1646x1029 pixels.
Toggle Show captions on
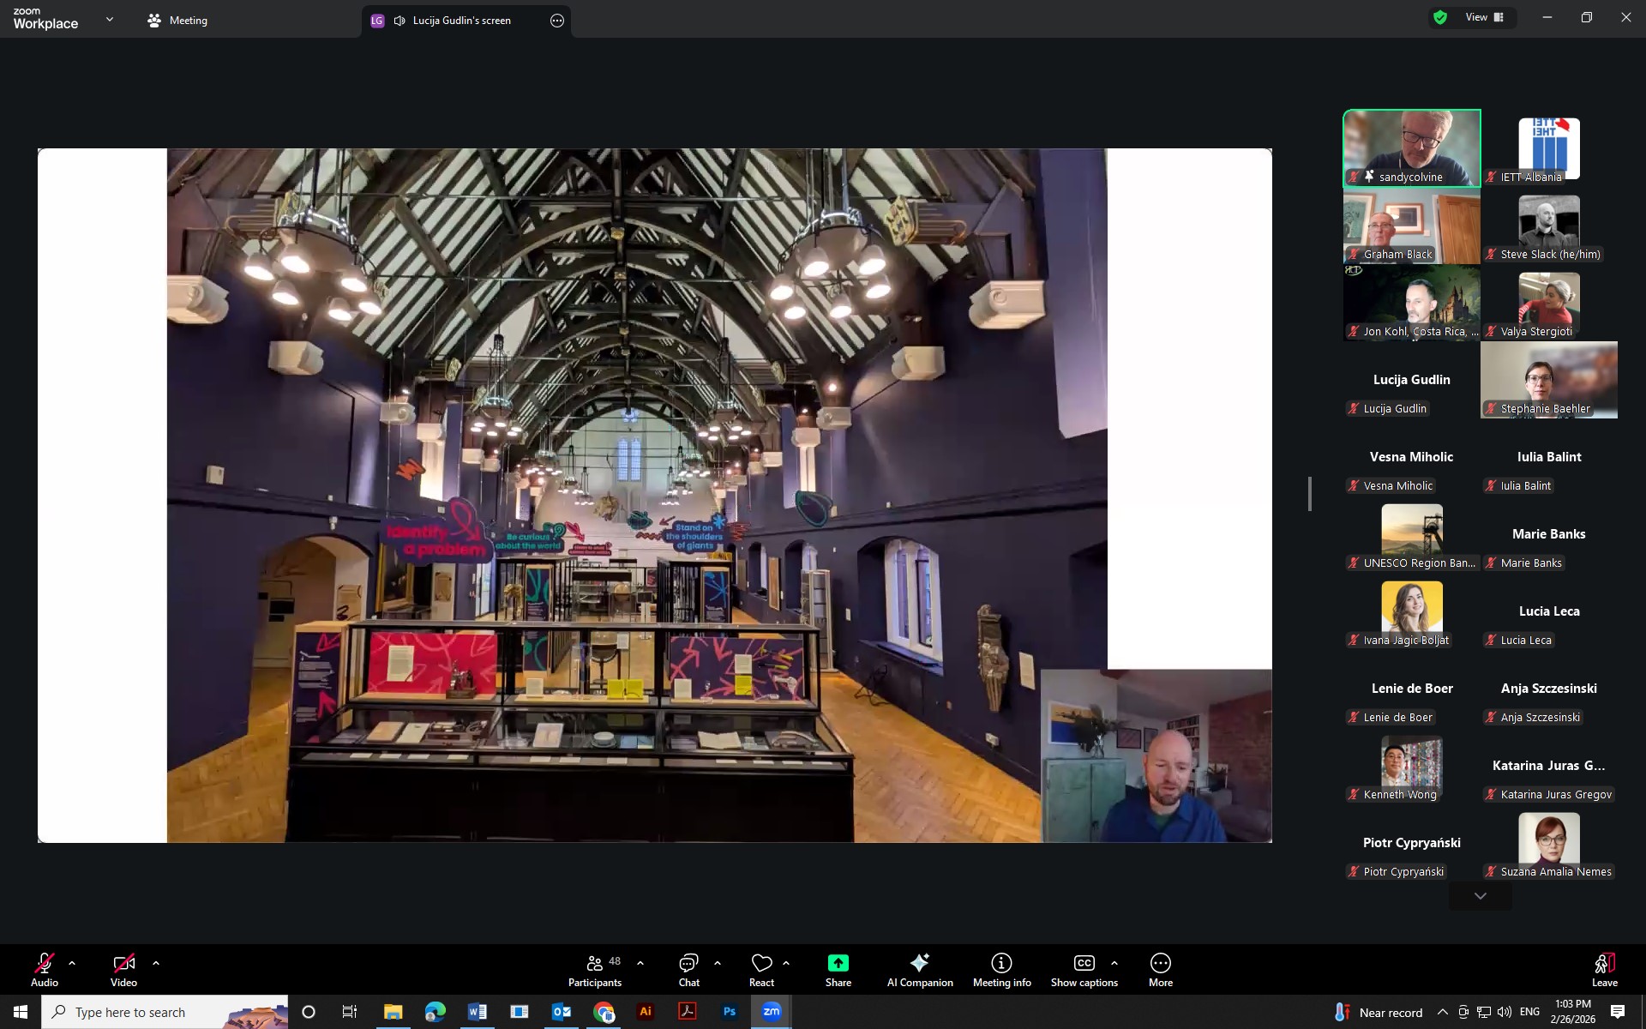pyautogui.click(x=1084, y=970)
